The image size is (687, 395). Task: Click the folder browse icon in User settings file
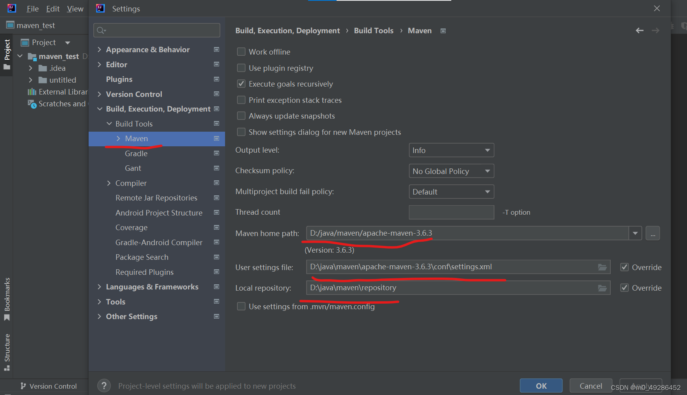602,267
